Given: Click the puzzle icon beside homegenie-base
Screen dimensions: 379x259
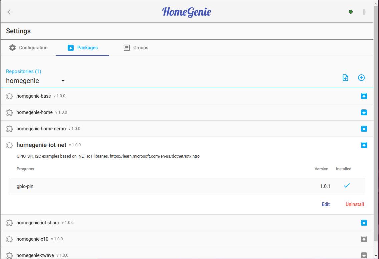Looking at the screenshot, I should coord(9,96).
